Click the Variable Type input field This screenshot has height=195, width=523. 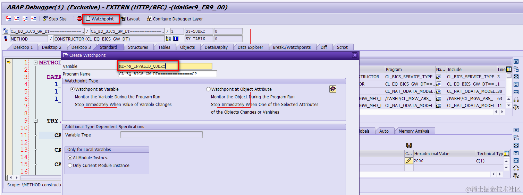pyautogui.click(x=161, y=135)
